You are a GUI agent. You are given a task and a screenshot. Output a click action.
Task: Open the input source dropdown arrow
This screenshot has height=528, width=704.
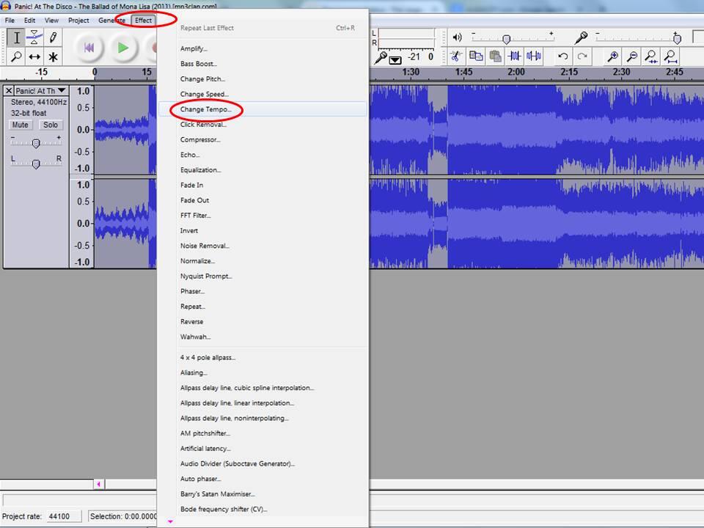click(x=395, y=59)
